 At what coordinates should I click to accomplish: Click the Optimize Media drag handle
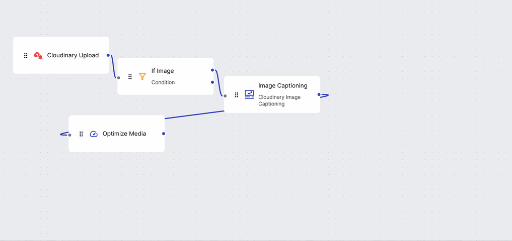81,134
